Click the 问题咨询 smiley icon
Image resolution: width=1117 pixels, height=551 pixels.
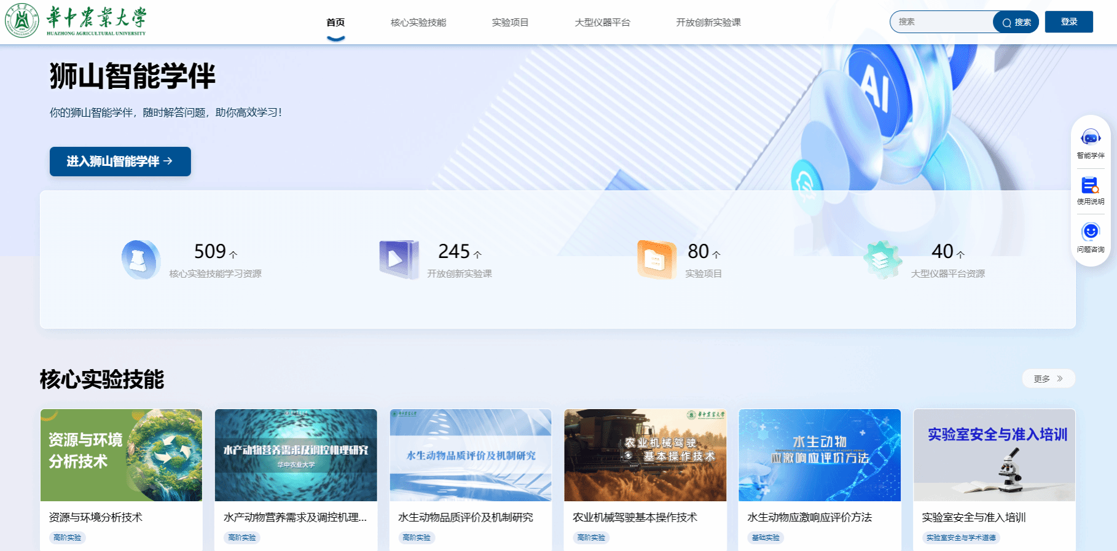click(x=1090, y=232)
